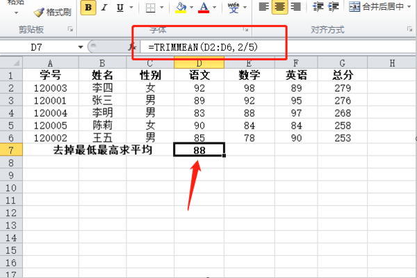This screenshot has height=278, width=417.
Task: Select column G header
Action: click(342, 63)
